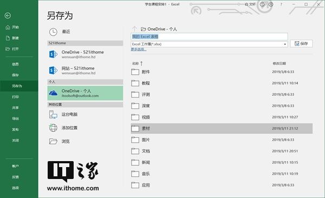325x198 pixels.
Task: Select 导出 in the sidebar
Action: click(x=15, y=118)
